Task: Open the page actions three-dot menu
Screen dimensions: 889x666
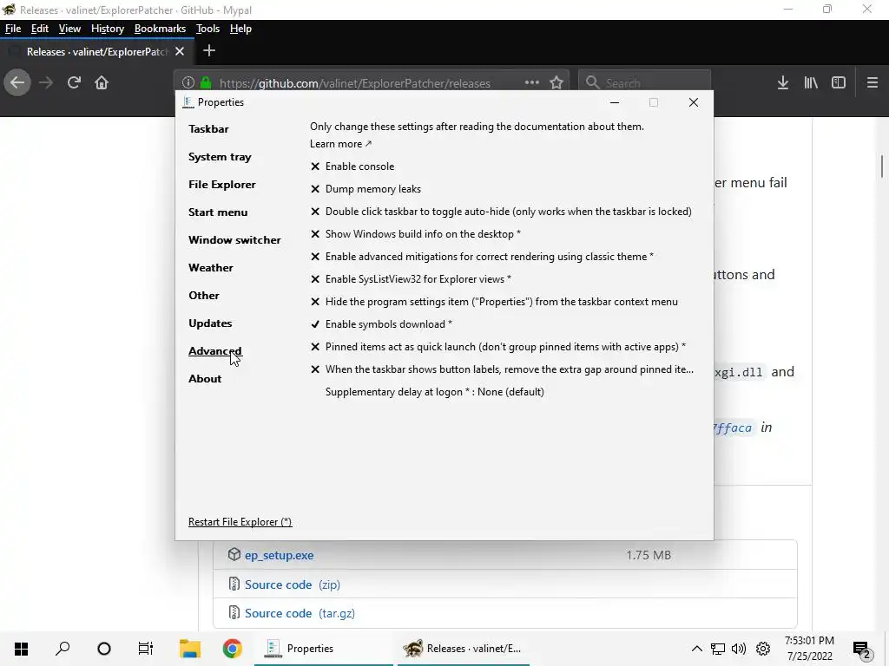Action: 532,82
